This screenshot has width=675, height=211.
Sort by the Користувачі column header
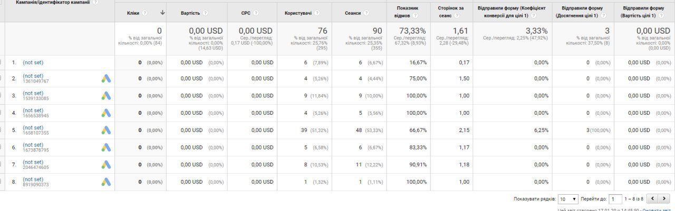[x=298, y=13]
